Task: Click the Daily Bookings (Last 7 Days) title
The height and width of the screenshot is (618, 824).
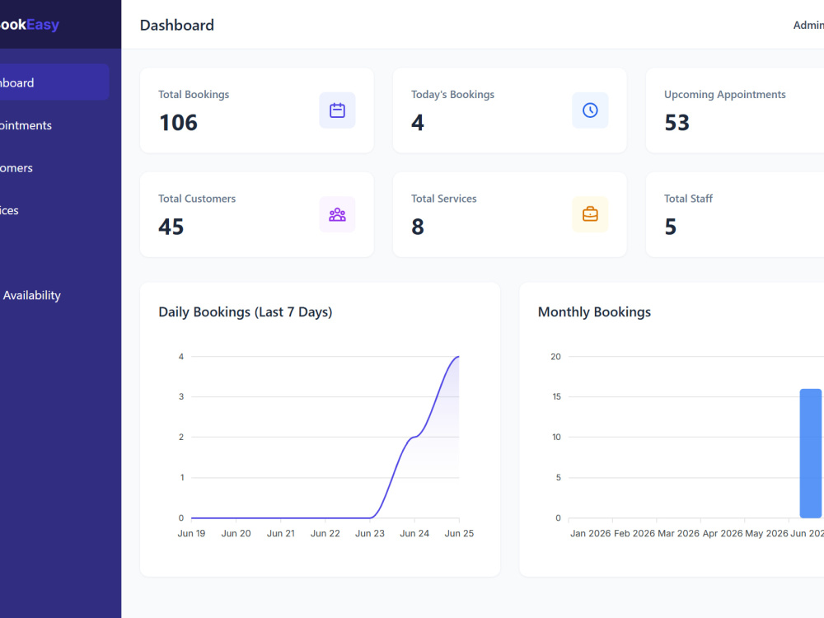Action: coord(246,312)
